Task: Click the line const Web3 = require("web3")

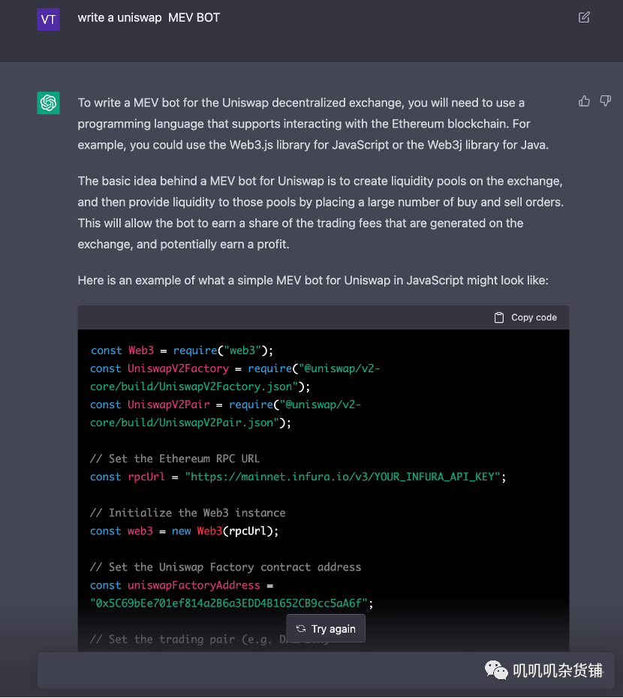Action: pyautogui.click(x=182, y=351)
